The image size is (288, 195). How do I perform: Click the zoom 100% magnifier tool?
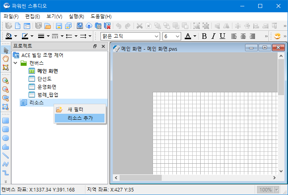[6, 98]
